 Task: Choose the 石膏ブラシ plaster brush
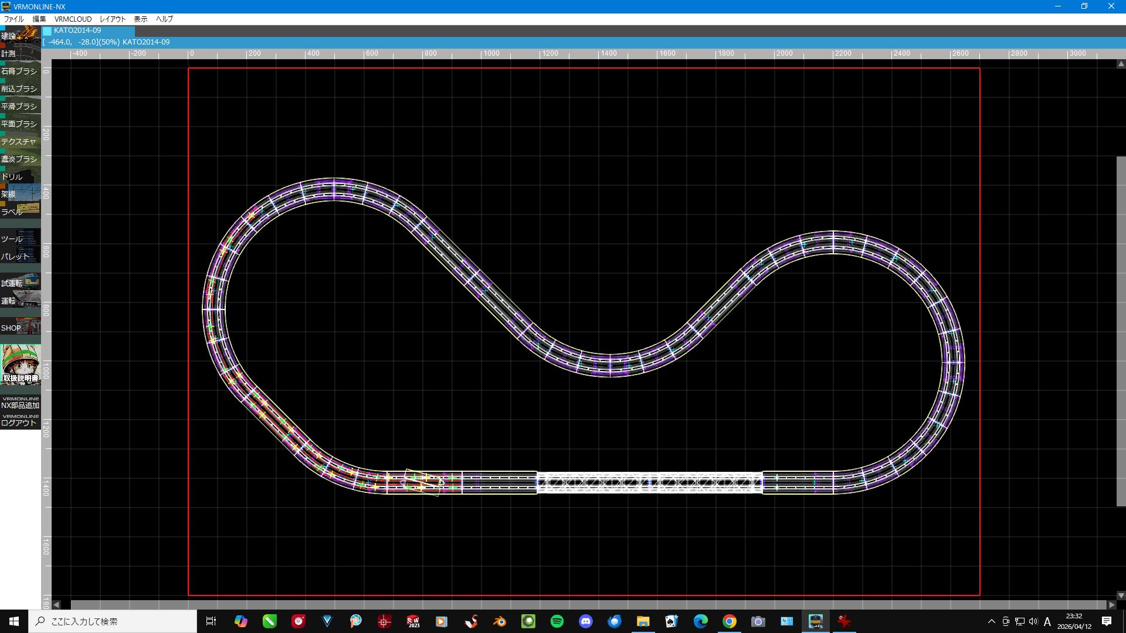tap(21, 70)
